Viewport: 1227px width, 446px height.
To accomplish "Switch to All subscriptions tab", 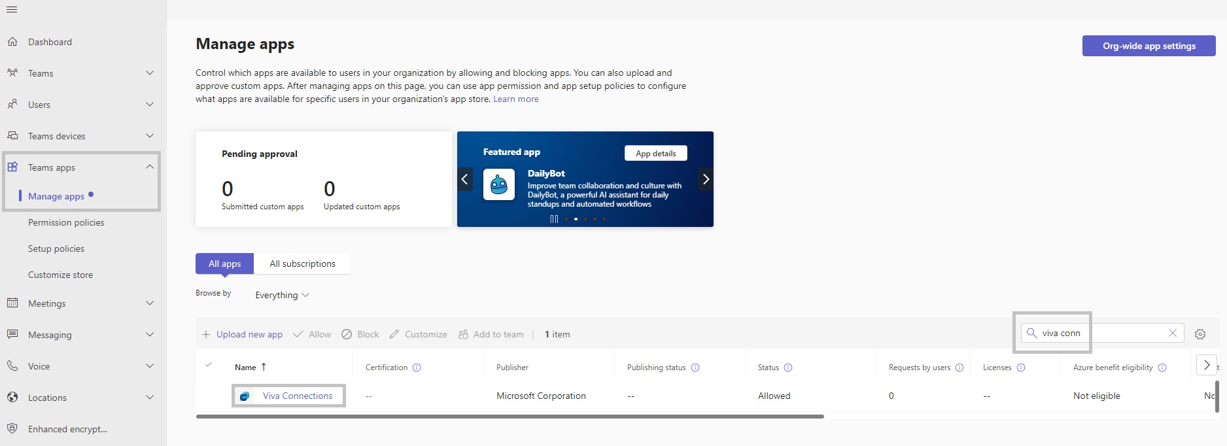I will 302,264.
